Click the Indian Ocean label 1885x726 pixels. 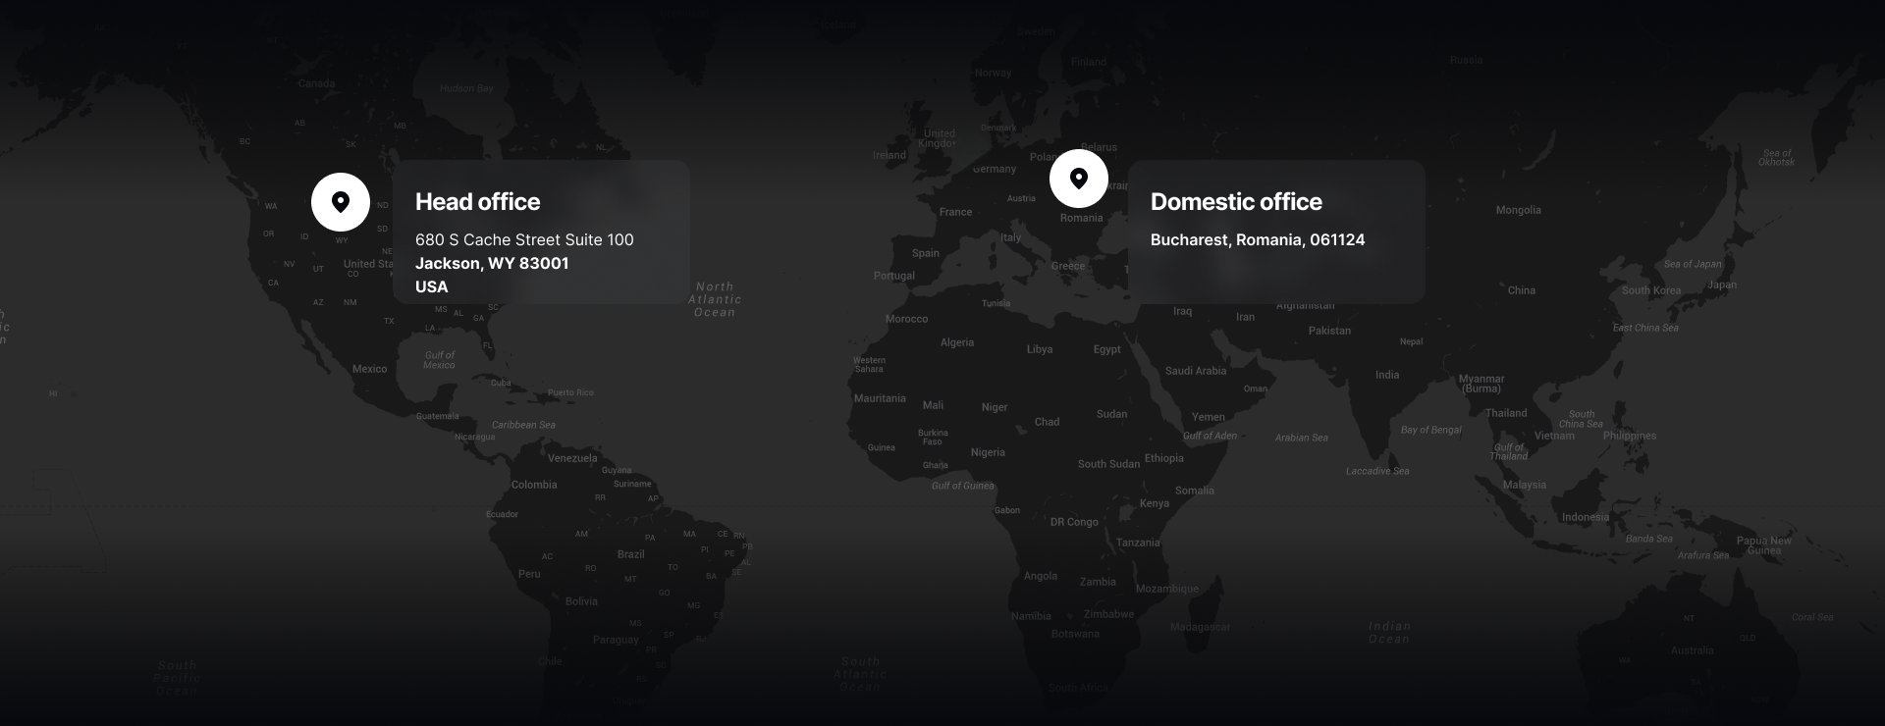[1388, 633]
